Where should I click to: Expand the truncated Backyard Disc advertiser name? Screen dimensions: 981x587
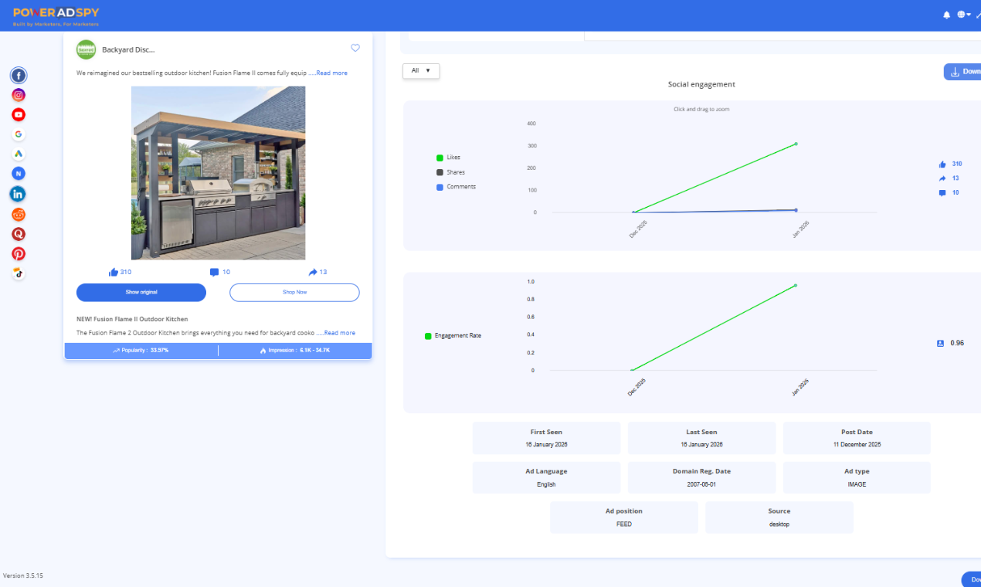coord(128,49)
